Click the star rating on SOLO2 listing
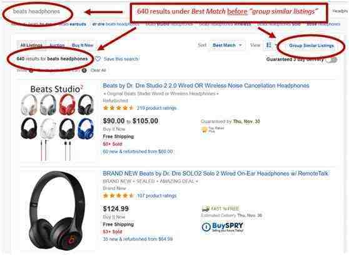Viewport: 349px width, 255px height. [118, 196]
